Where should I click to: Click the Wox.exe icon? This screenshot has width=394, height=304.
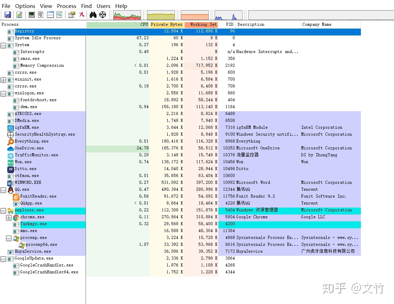click(11, 163)
